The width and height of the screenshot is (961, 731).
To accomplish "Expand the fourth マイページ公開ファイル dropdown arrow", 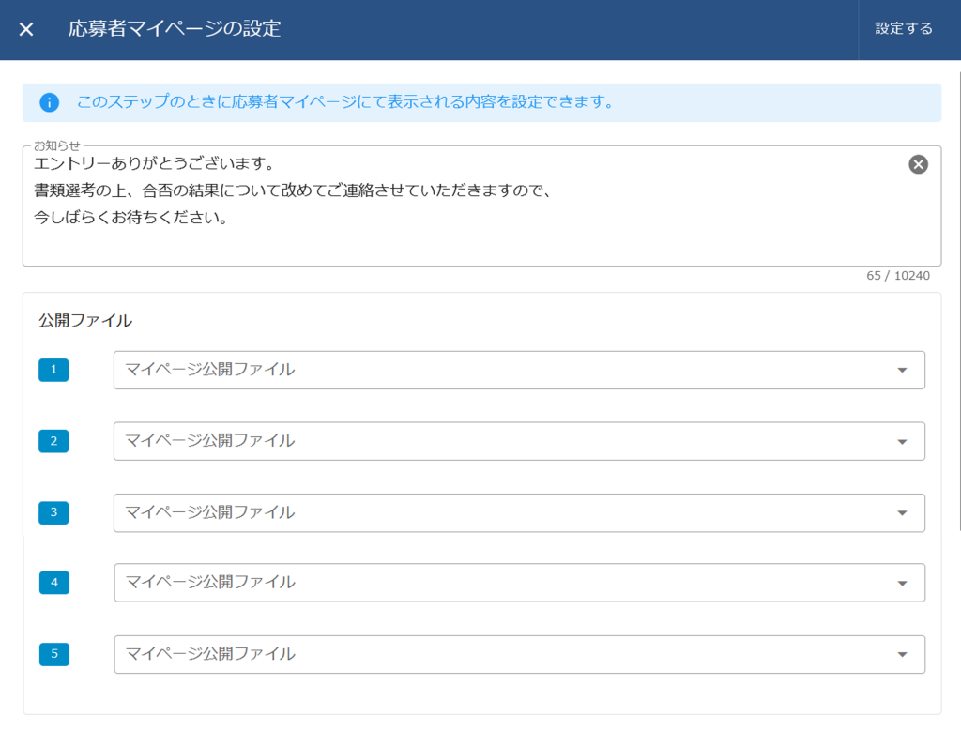I will (902, 583).
